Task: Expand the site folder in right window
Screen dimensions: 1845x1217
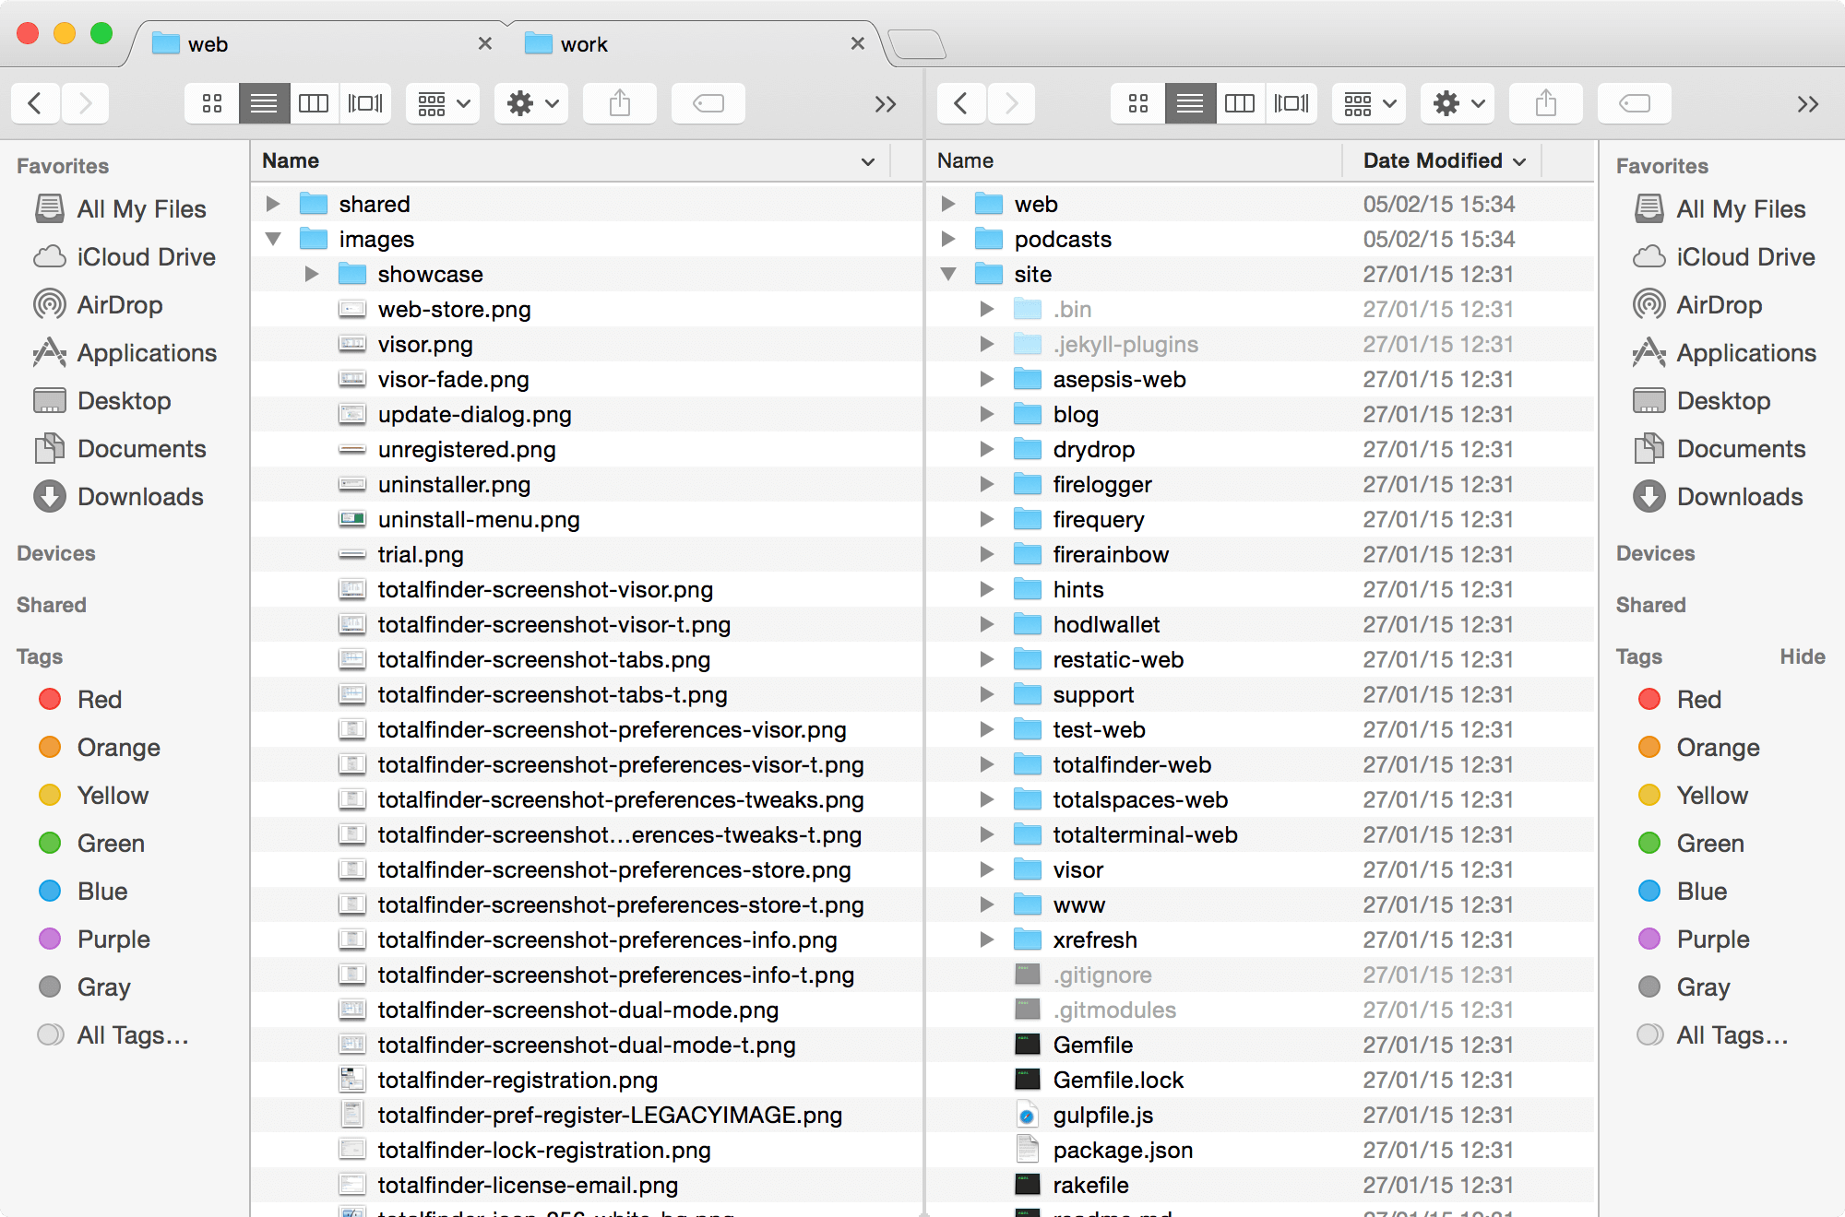Action: pos(951,273)
